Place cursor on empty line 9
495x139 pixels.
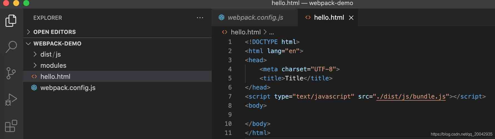[278, 115]
